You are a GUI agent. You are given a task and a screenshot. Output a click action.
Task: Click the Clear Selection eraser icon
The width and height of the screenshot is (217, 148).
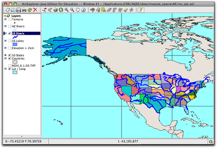[109, 10]
